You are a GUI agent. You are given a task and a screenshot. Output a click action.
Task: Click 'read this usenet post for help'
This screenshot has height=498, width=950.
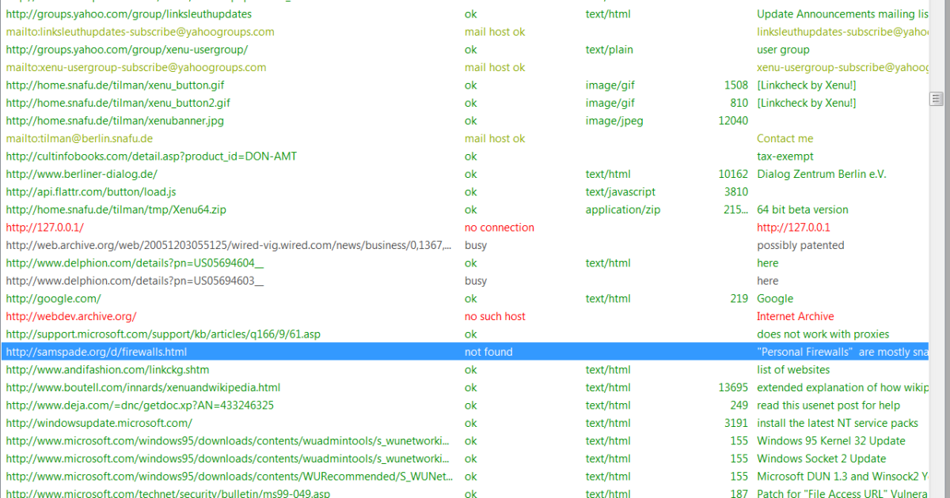tap(829, 406)
